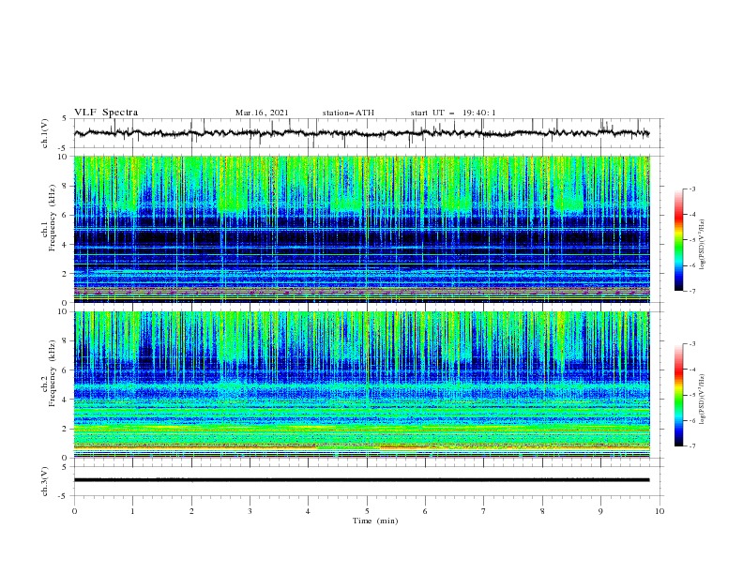Click the "ch.1(V)" waveform axis label
The height and width of the screenshot is (574, 743).
(x=45, y=133)
